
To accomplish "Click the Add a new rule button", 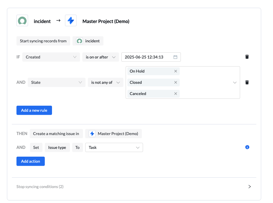I will [x=34, y=110].
